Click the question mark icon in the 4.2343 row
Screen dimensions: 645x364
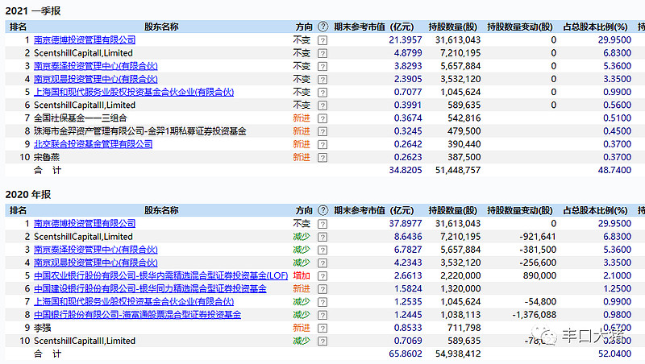point(322,263)
